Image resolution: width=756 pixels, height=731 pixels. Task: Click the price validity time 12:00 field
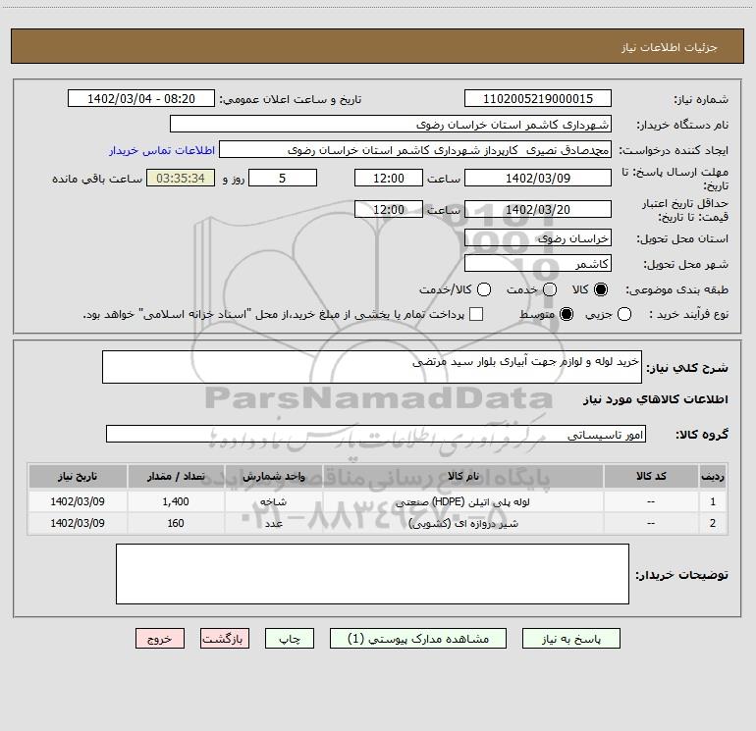click(x=389, y=209)
